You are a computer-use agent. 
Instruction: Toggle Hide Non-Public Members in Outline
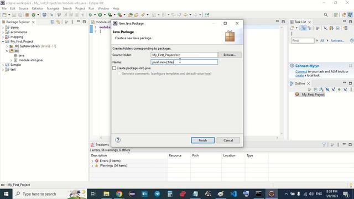click(339, 90)
